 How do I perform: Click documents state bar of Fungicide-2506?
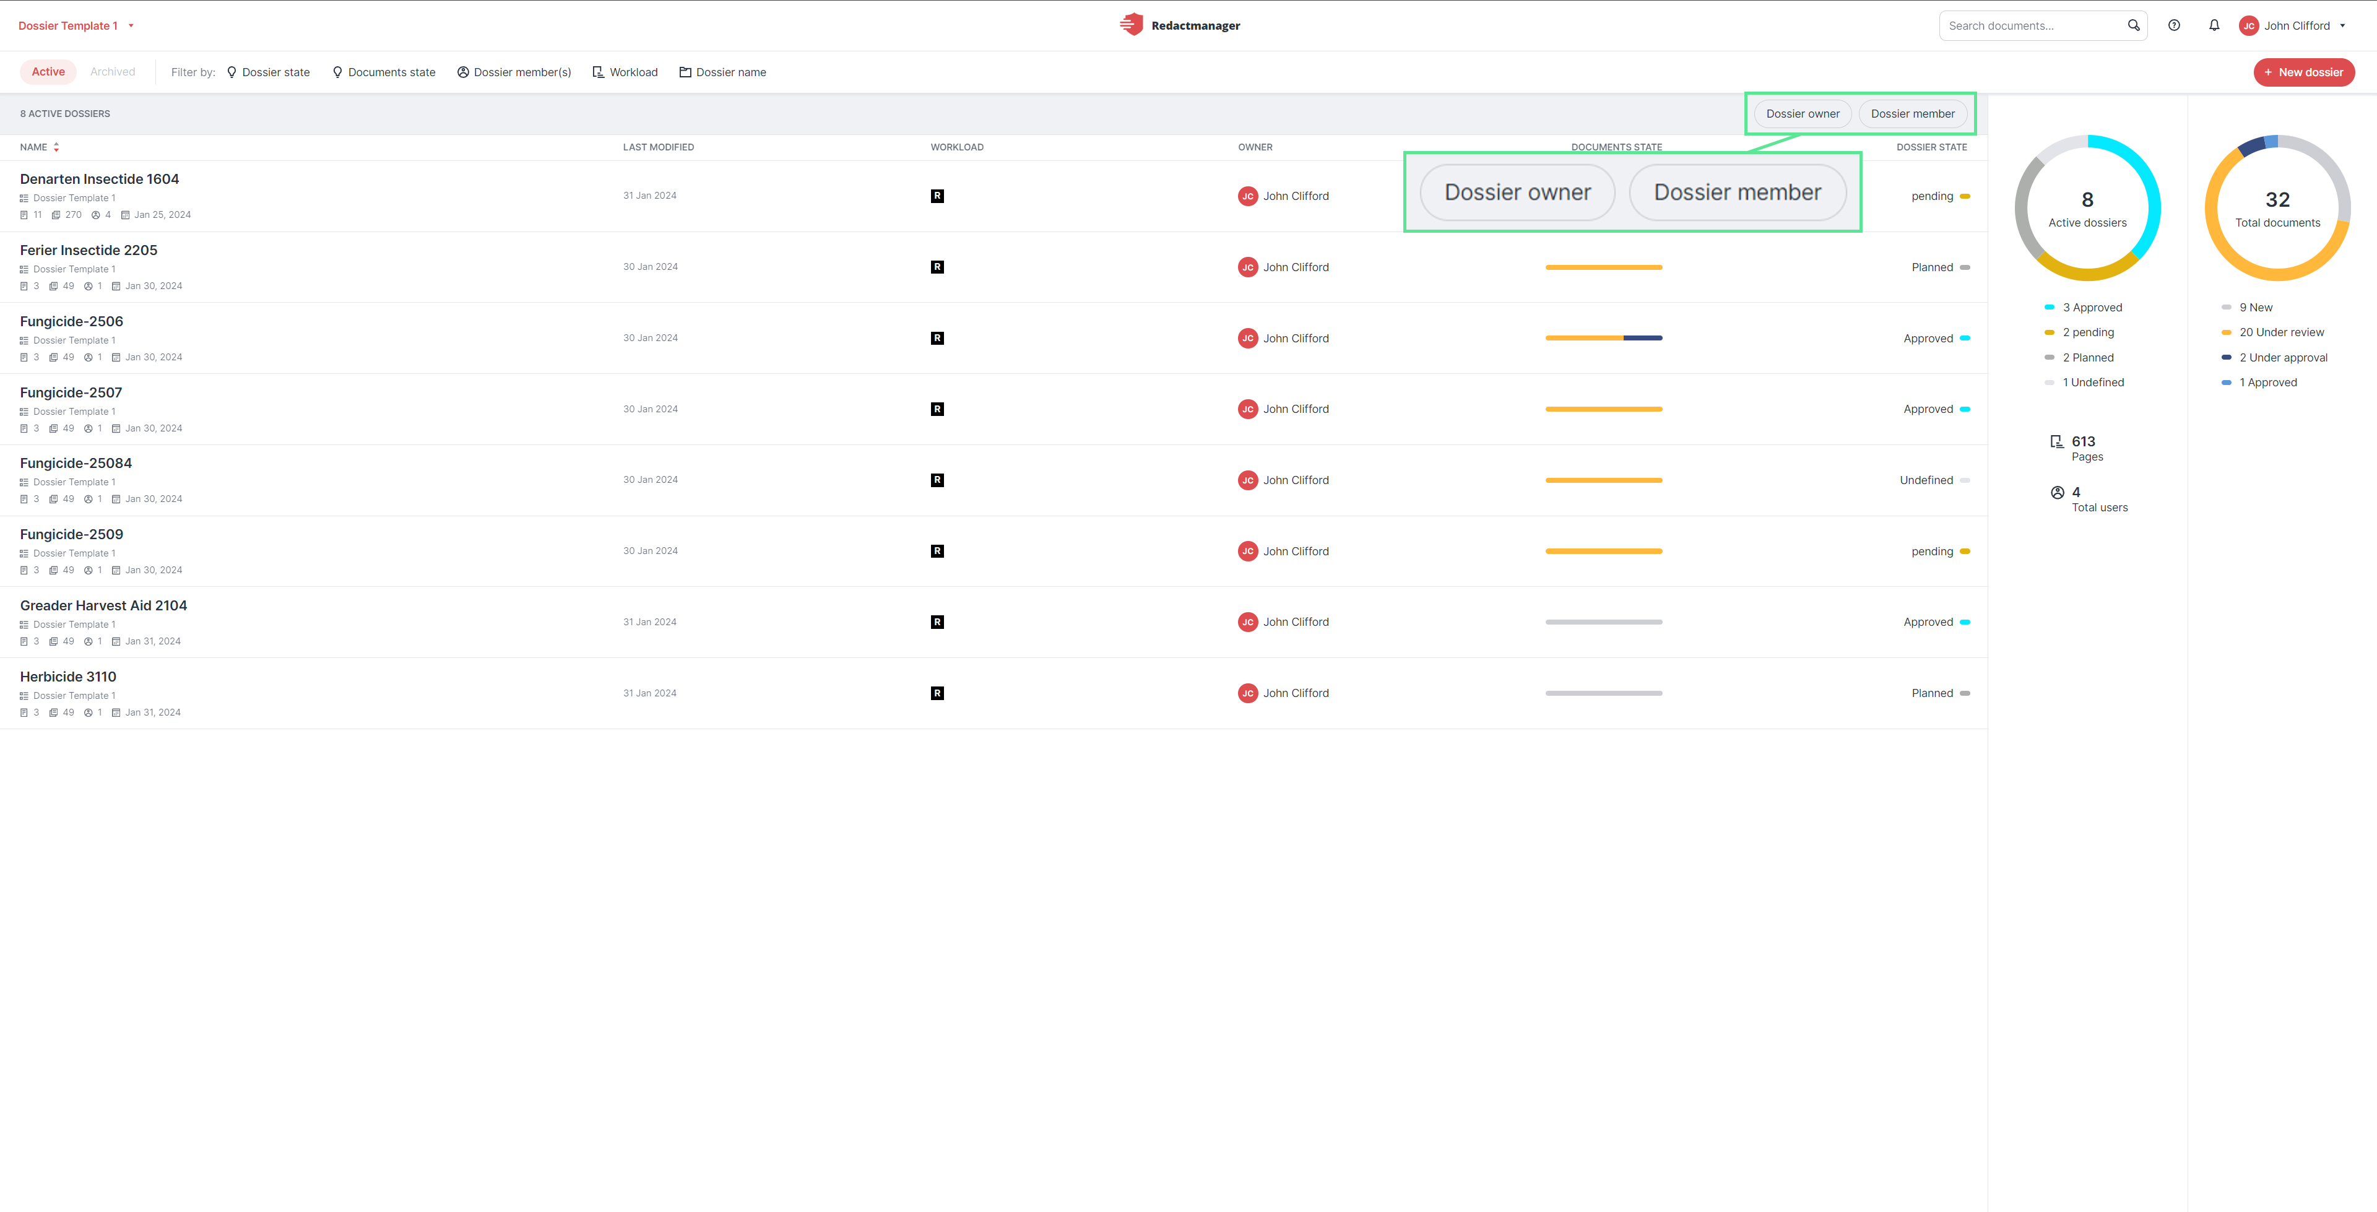click(1604, 338)
